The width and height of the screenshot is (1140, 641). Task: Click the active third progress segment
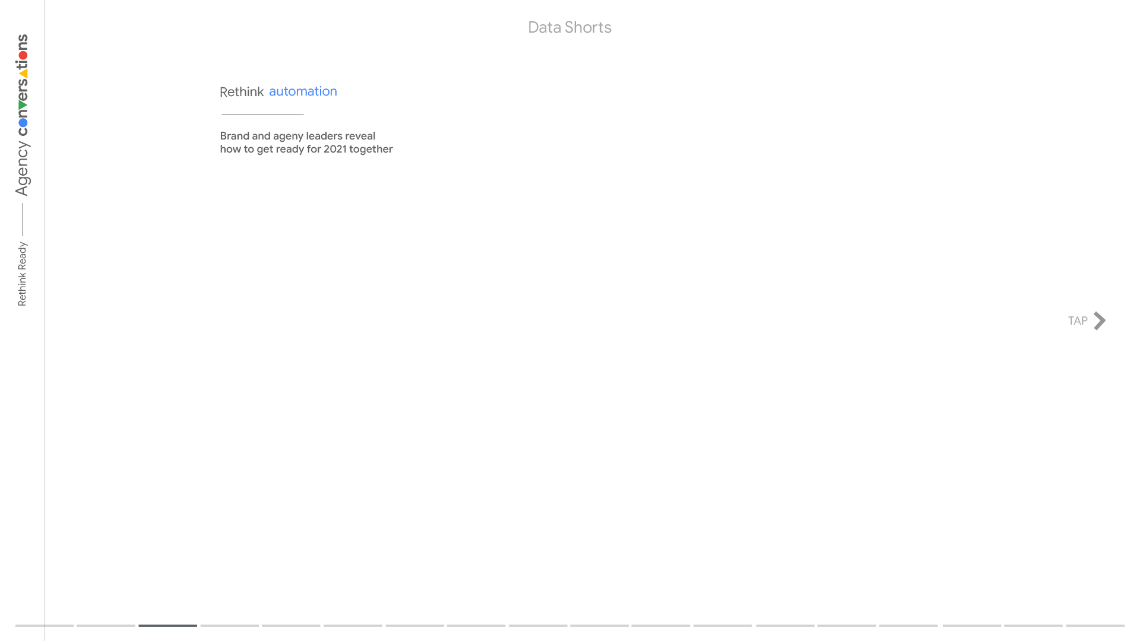click(x=167, y=625)
